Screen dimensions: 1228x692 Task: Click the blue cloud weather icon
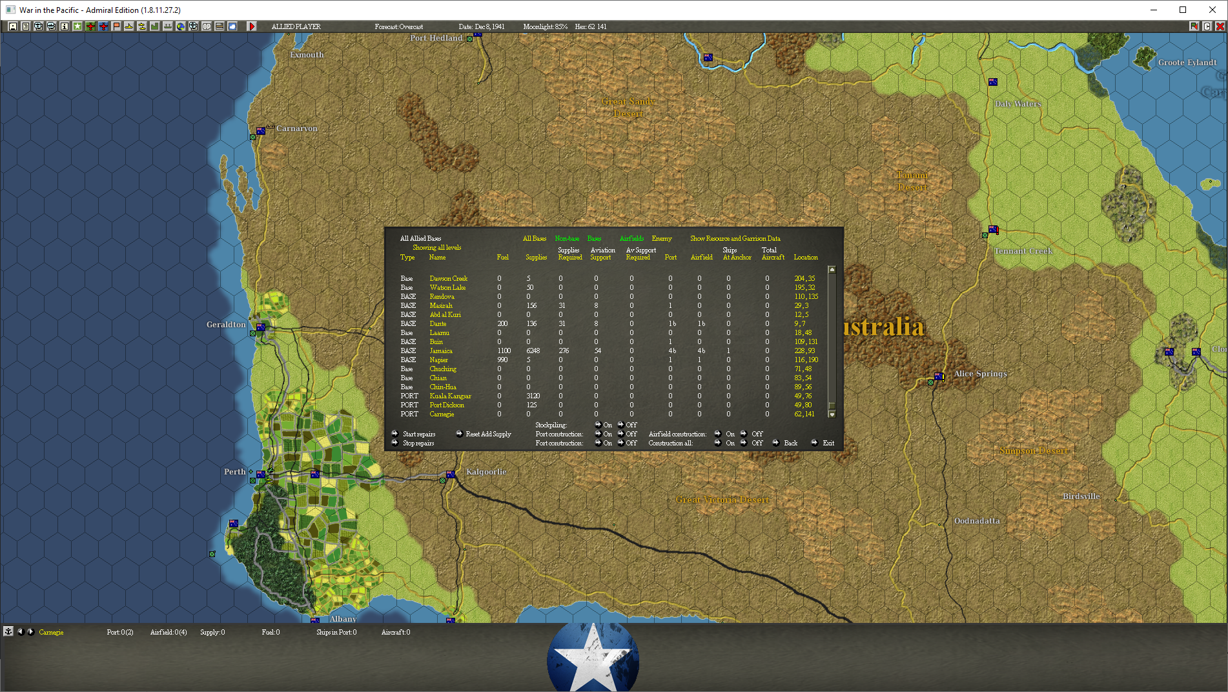pyautogui.click(x=232, y=26)
